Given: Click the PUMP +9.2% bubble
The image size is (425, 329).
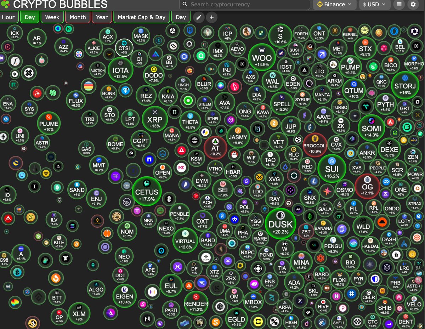Looking at the screenshot, I should click(350, 67).
